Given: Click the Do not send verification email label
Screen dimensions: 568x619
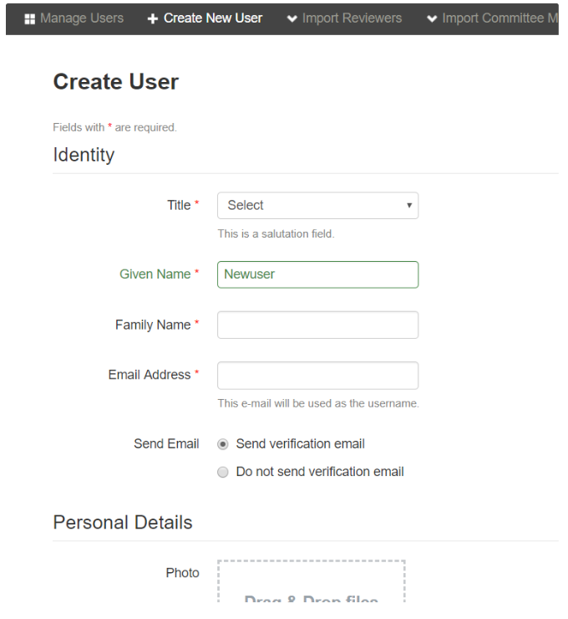Looking at the screenshot, I should coord(320,472).
